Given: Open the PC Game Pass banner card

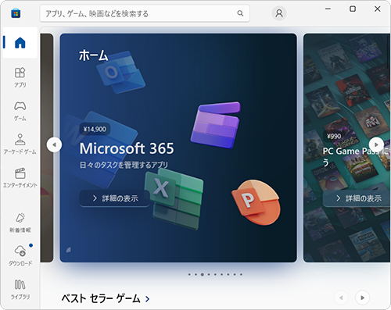Looking at the screenshot, I should tap(346, 148).
